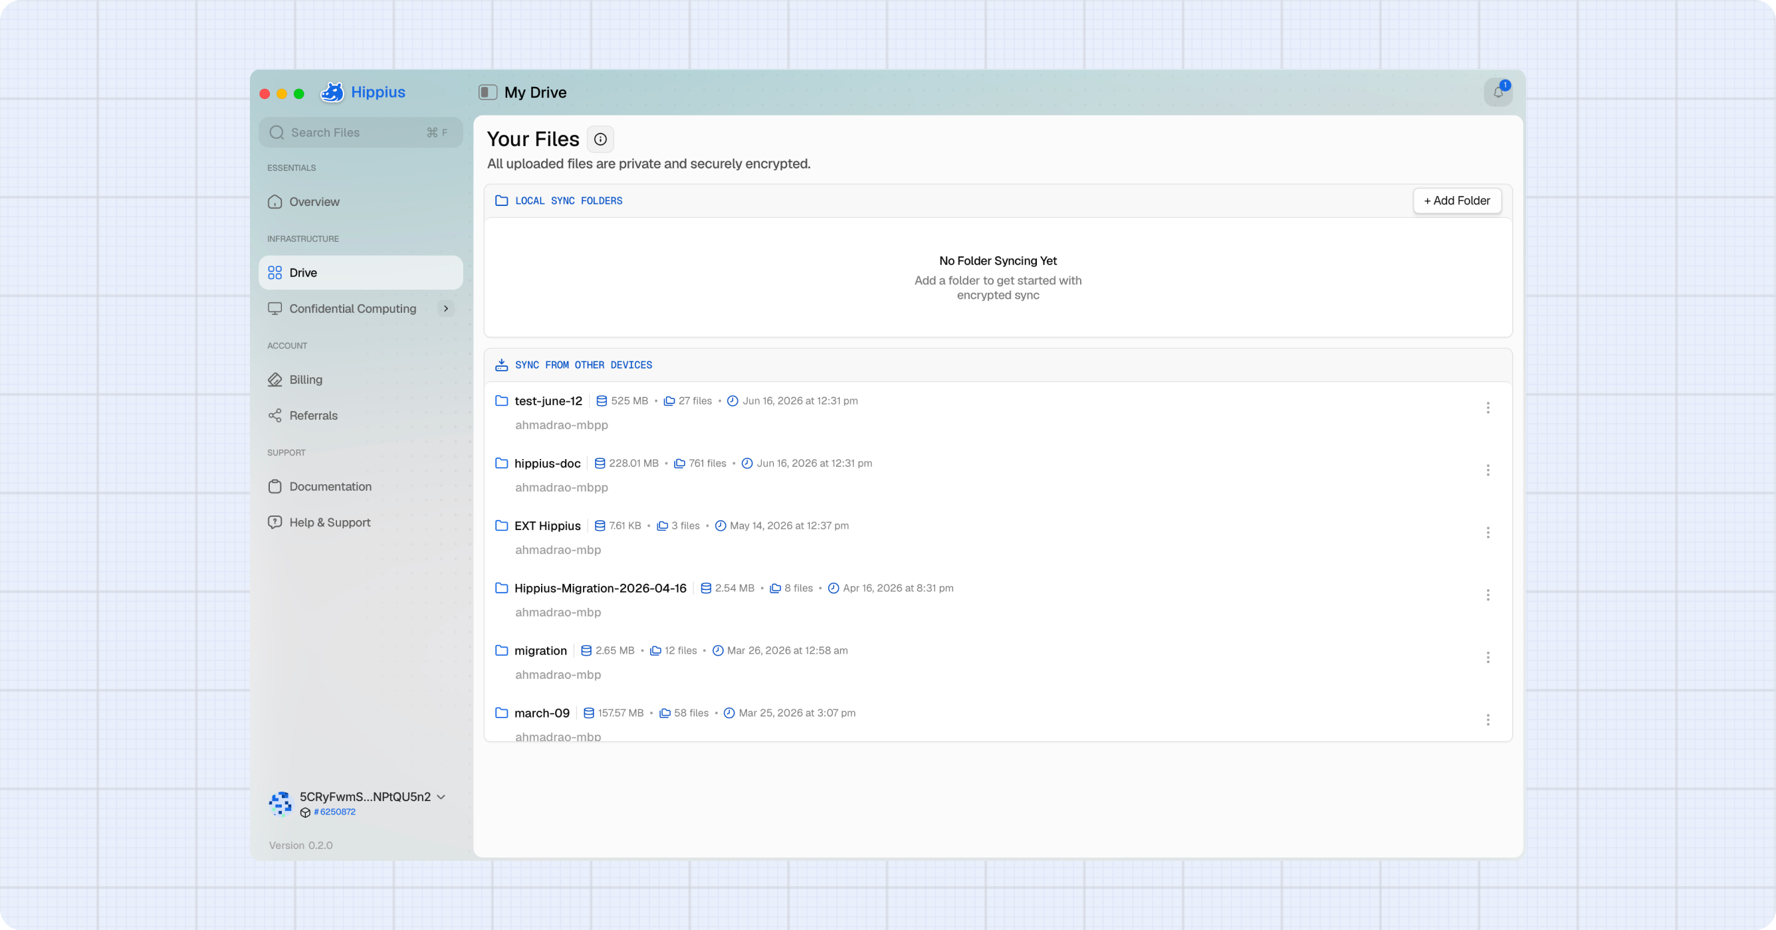Open Help & Support
Viewport: 1776px width, 930px height.
pos(360,522)
